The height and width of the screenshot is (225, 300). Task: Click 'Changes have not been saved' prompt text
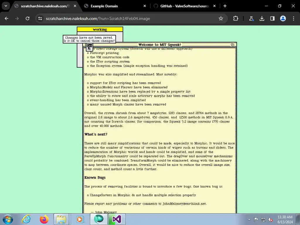[x=89, y=37]
